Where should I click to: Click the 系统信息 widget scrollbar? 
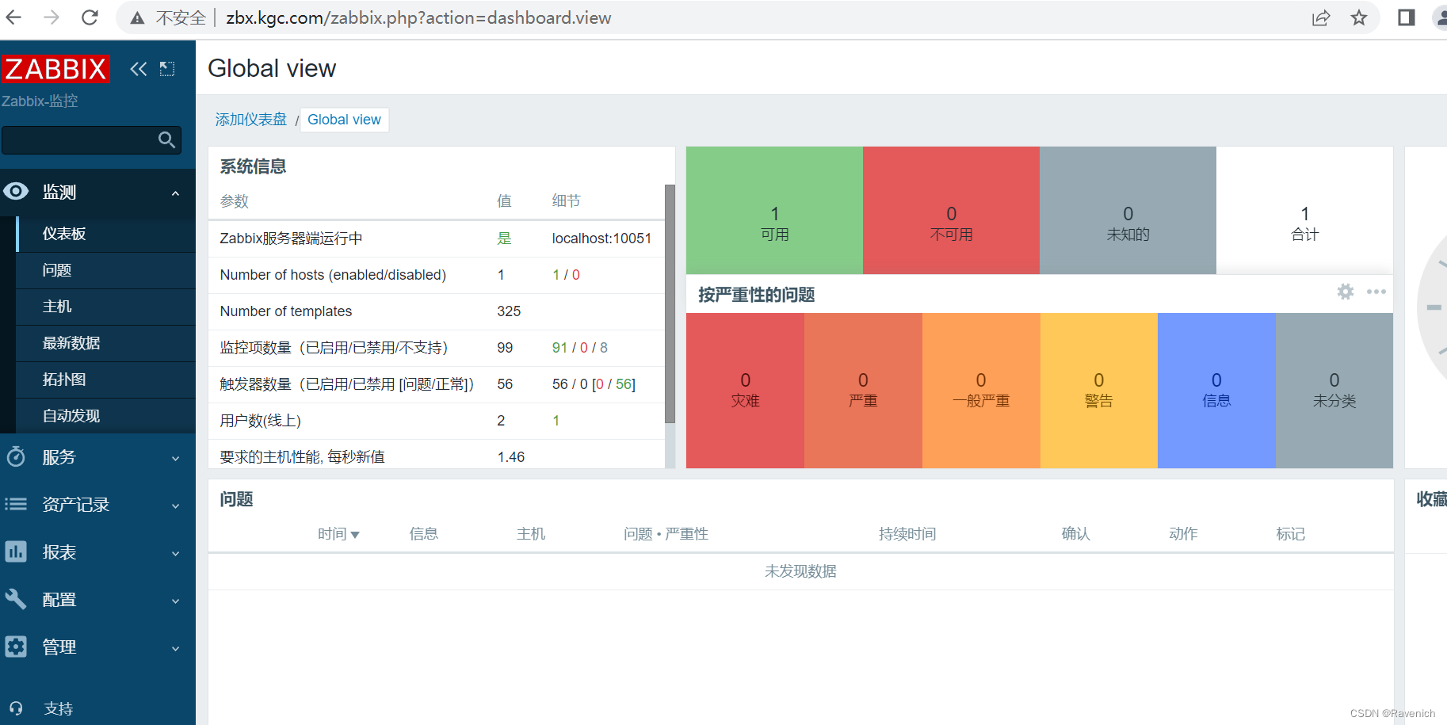click(670, 304)
